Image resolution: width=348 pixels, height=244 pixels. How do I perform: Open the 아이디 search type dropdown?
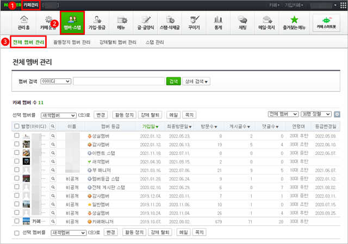pyautogui.click(x=55, y=81)
